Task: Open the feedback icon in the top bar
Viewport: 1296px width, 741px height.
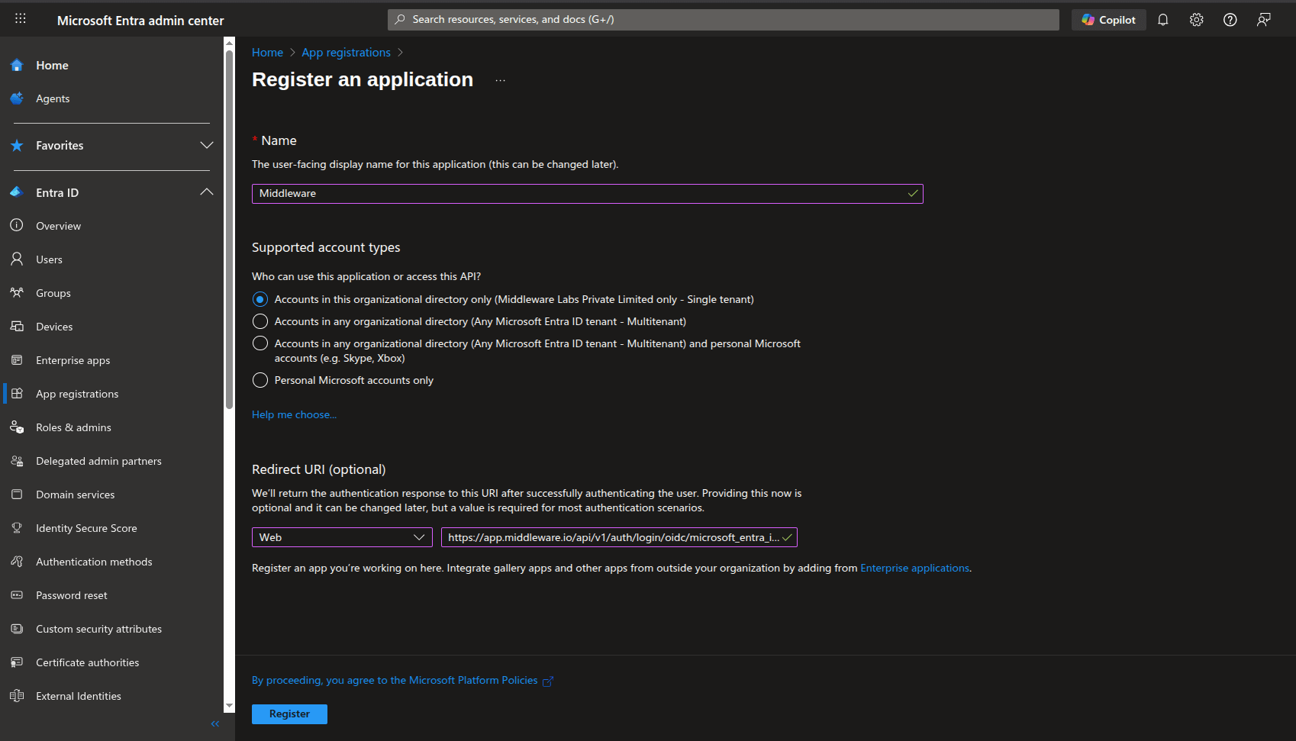Action: (1263, 19)
